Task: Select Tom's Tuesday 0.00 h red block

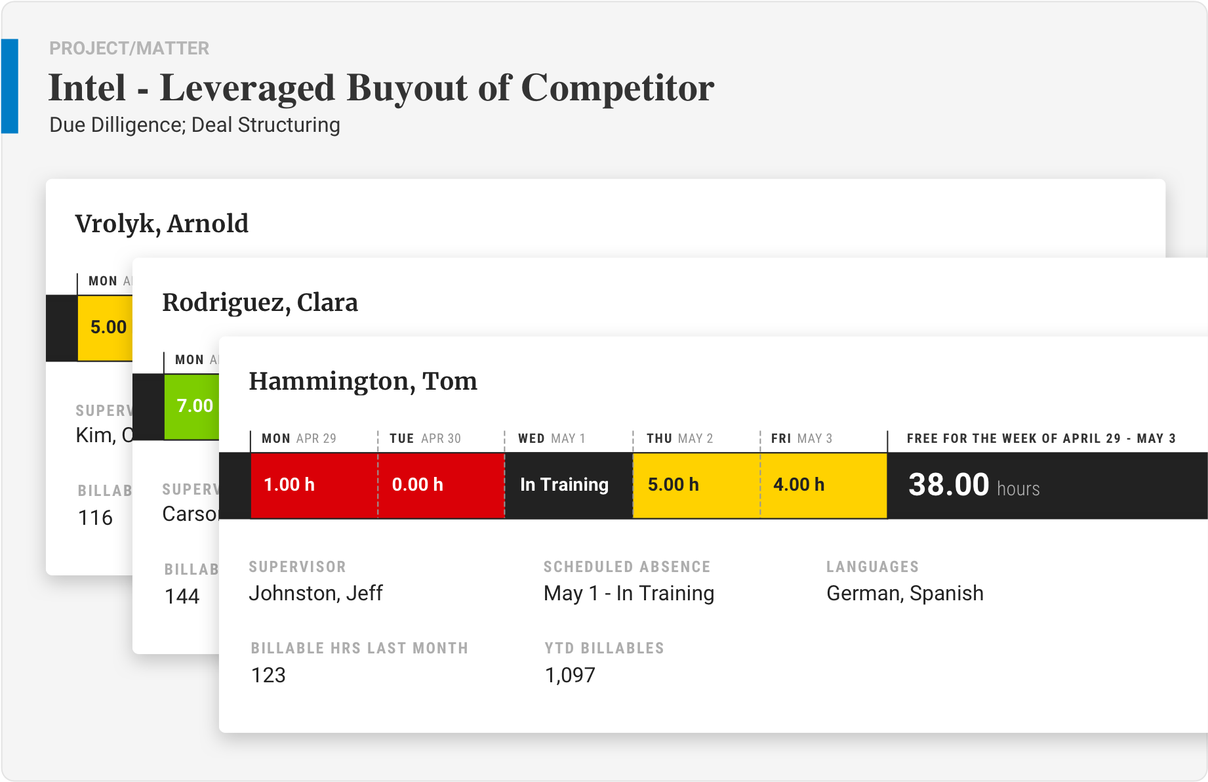Action: click(441, 485)
